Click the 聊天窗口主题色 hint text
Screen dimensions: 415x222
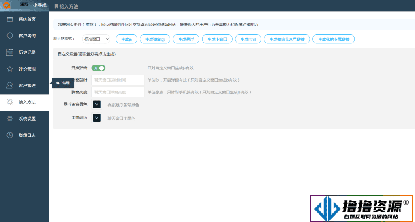point(121,119)
